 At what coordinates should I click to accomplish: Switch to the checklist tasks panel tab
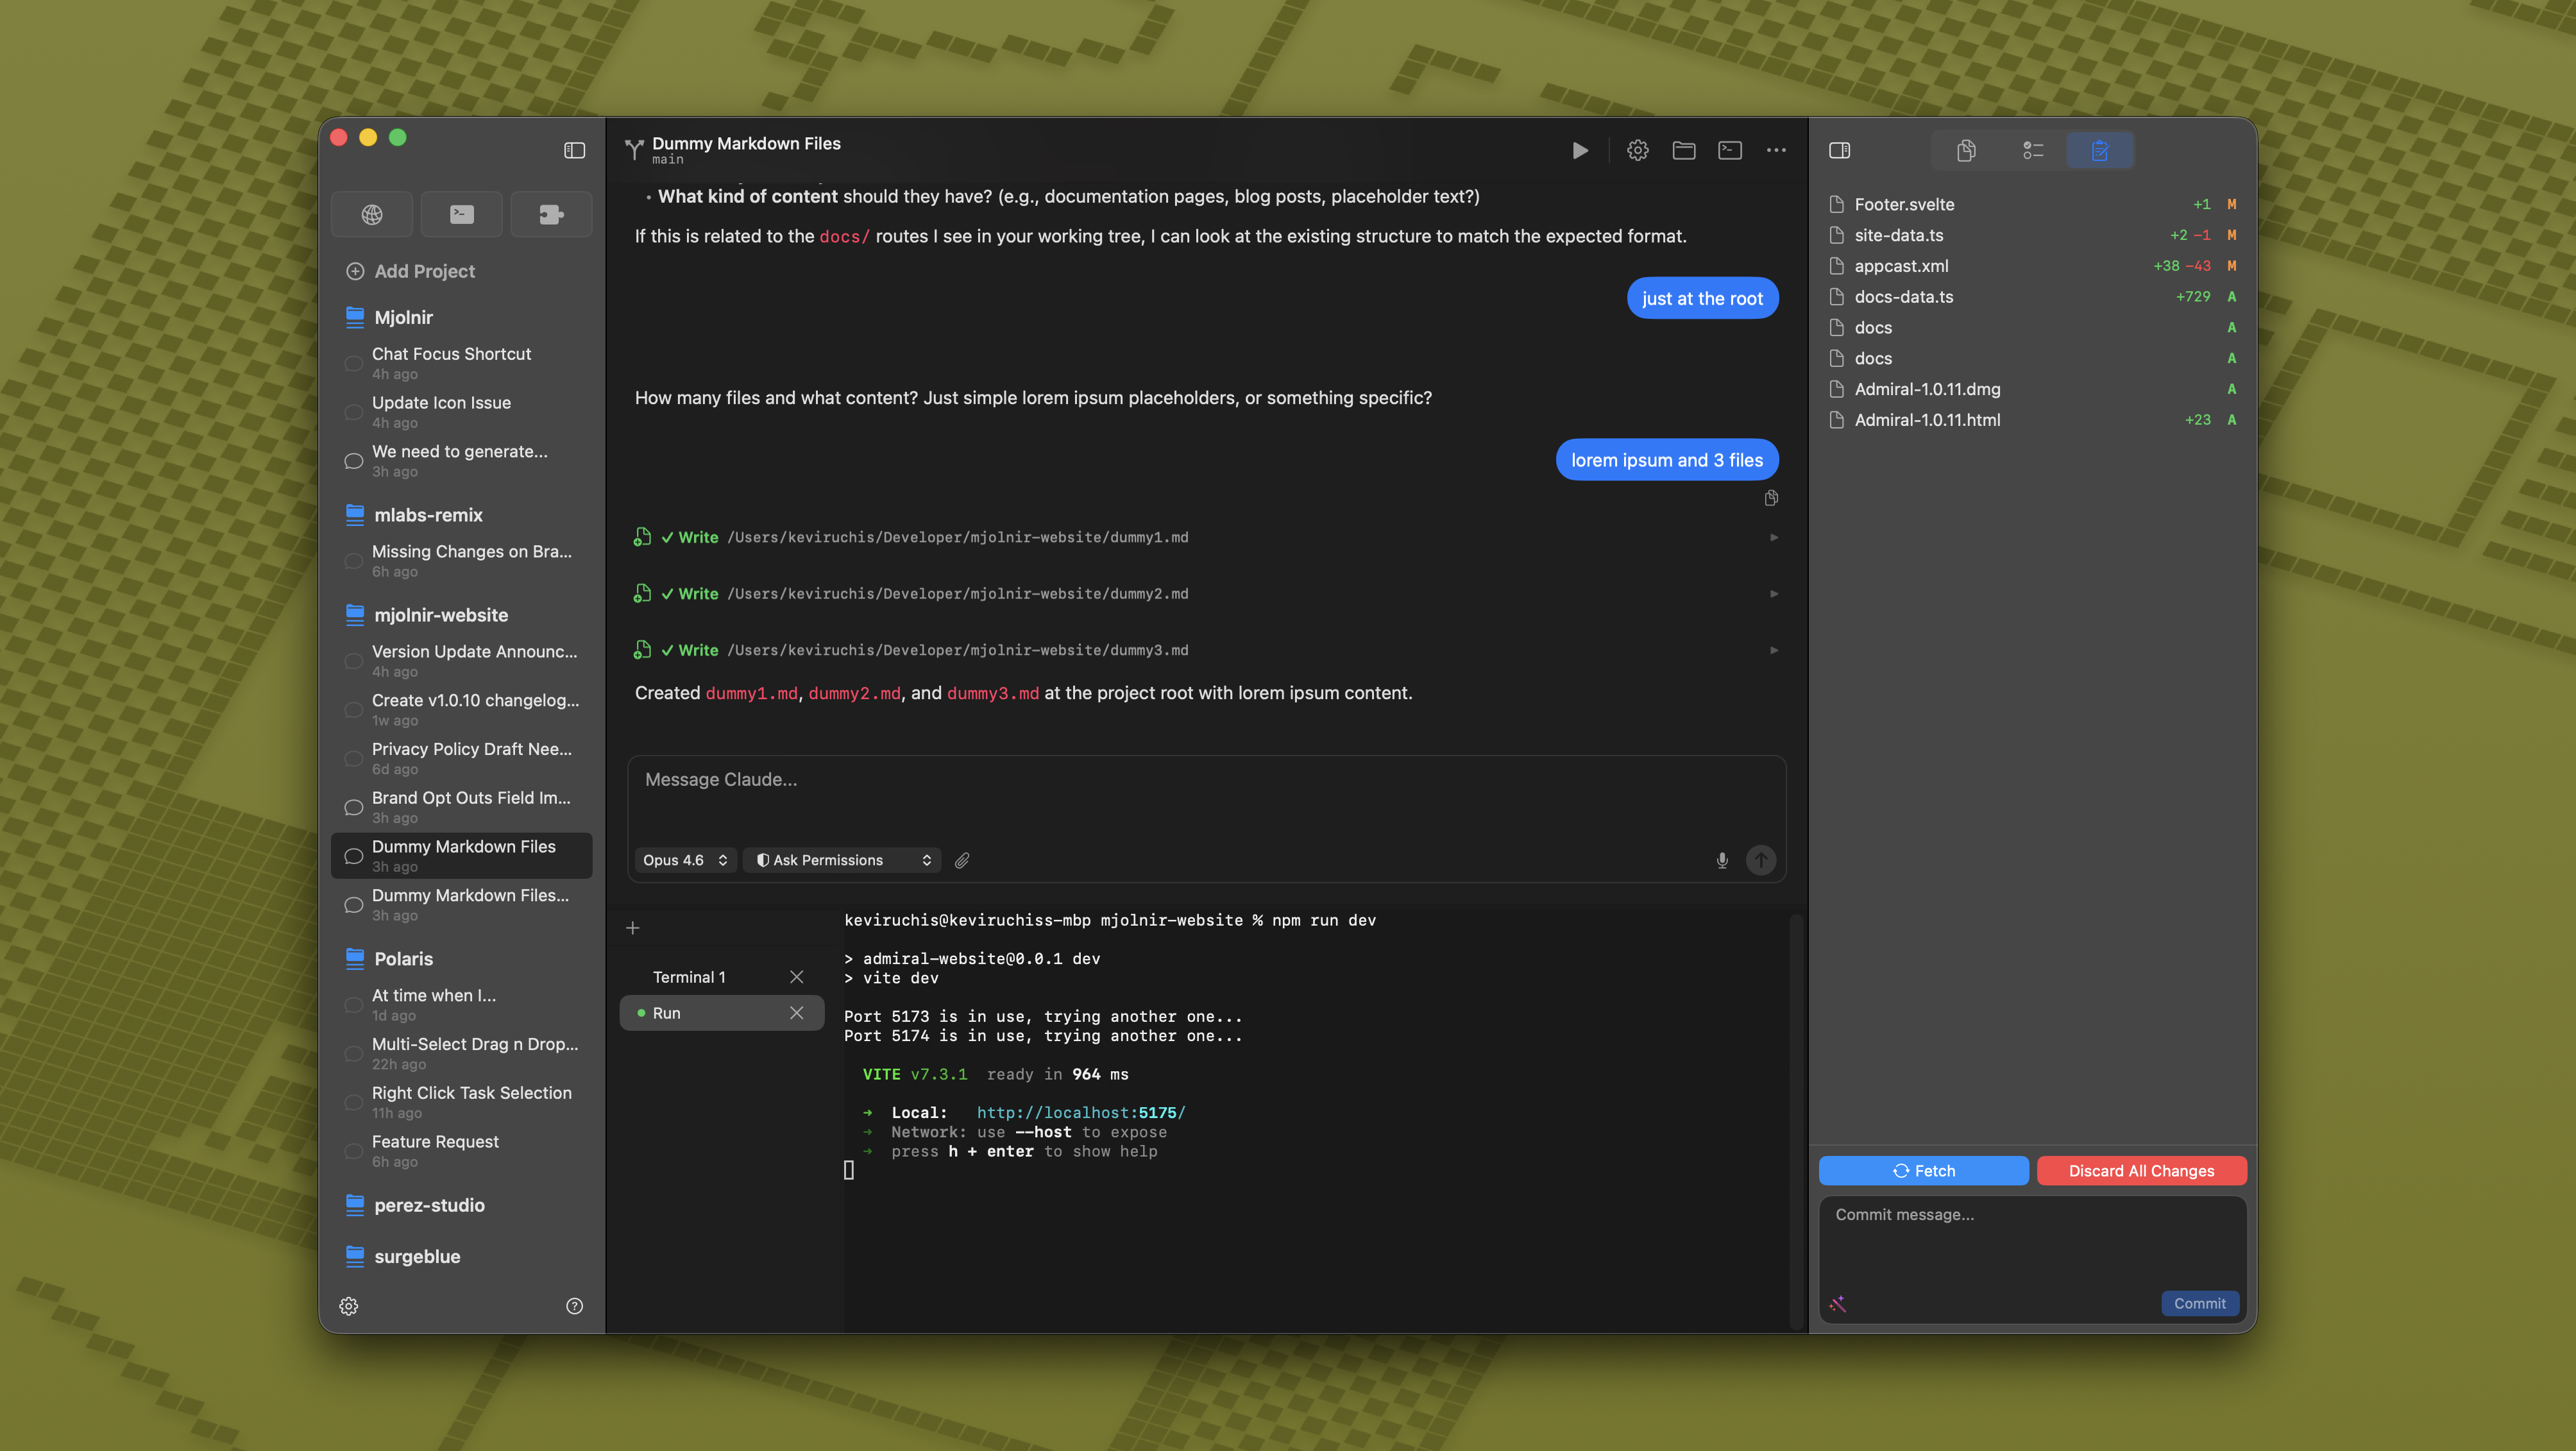tap(2033, 150)
